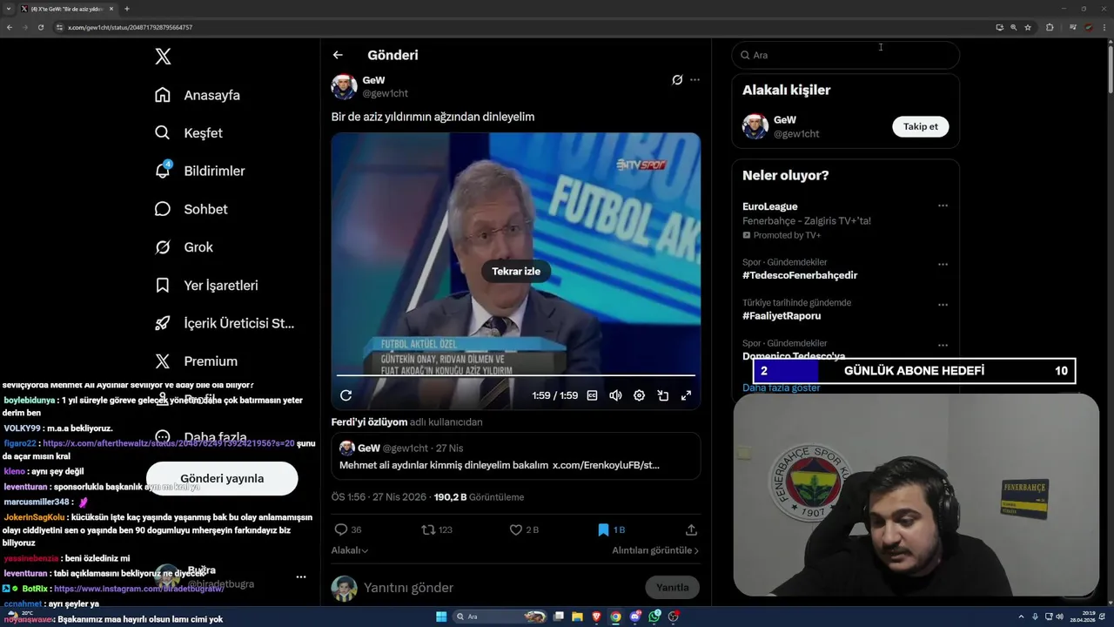Screen dimensions: 1114x627
Task: Reload the page in the browser
Action: (x=41, y=27)
